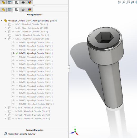
Task: Open FeatureManager tab in lower tab row
Action: (3, 9)
